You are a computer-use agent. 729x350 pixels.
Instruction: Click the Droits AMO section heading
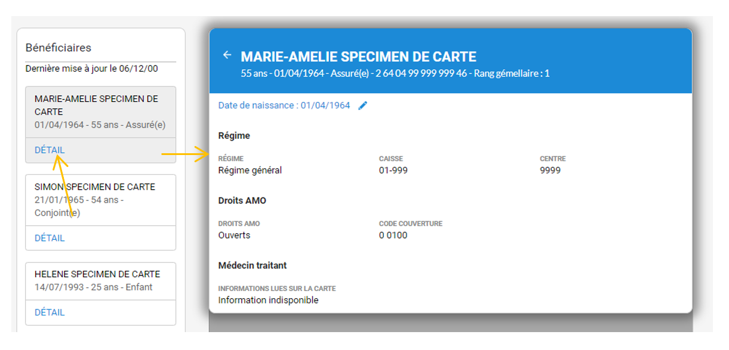tap(242, 200)
